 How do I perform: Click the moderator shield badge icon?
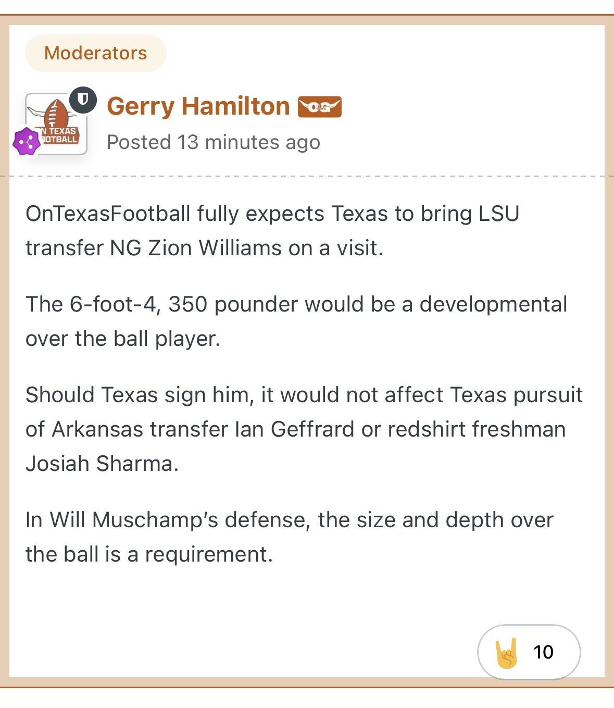click(83, 100)
